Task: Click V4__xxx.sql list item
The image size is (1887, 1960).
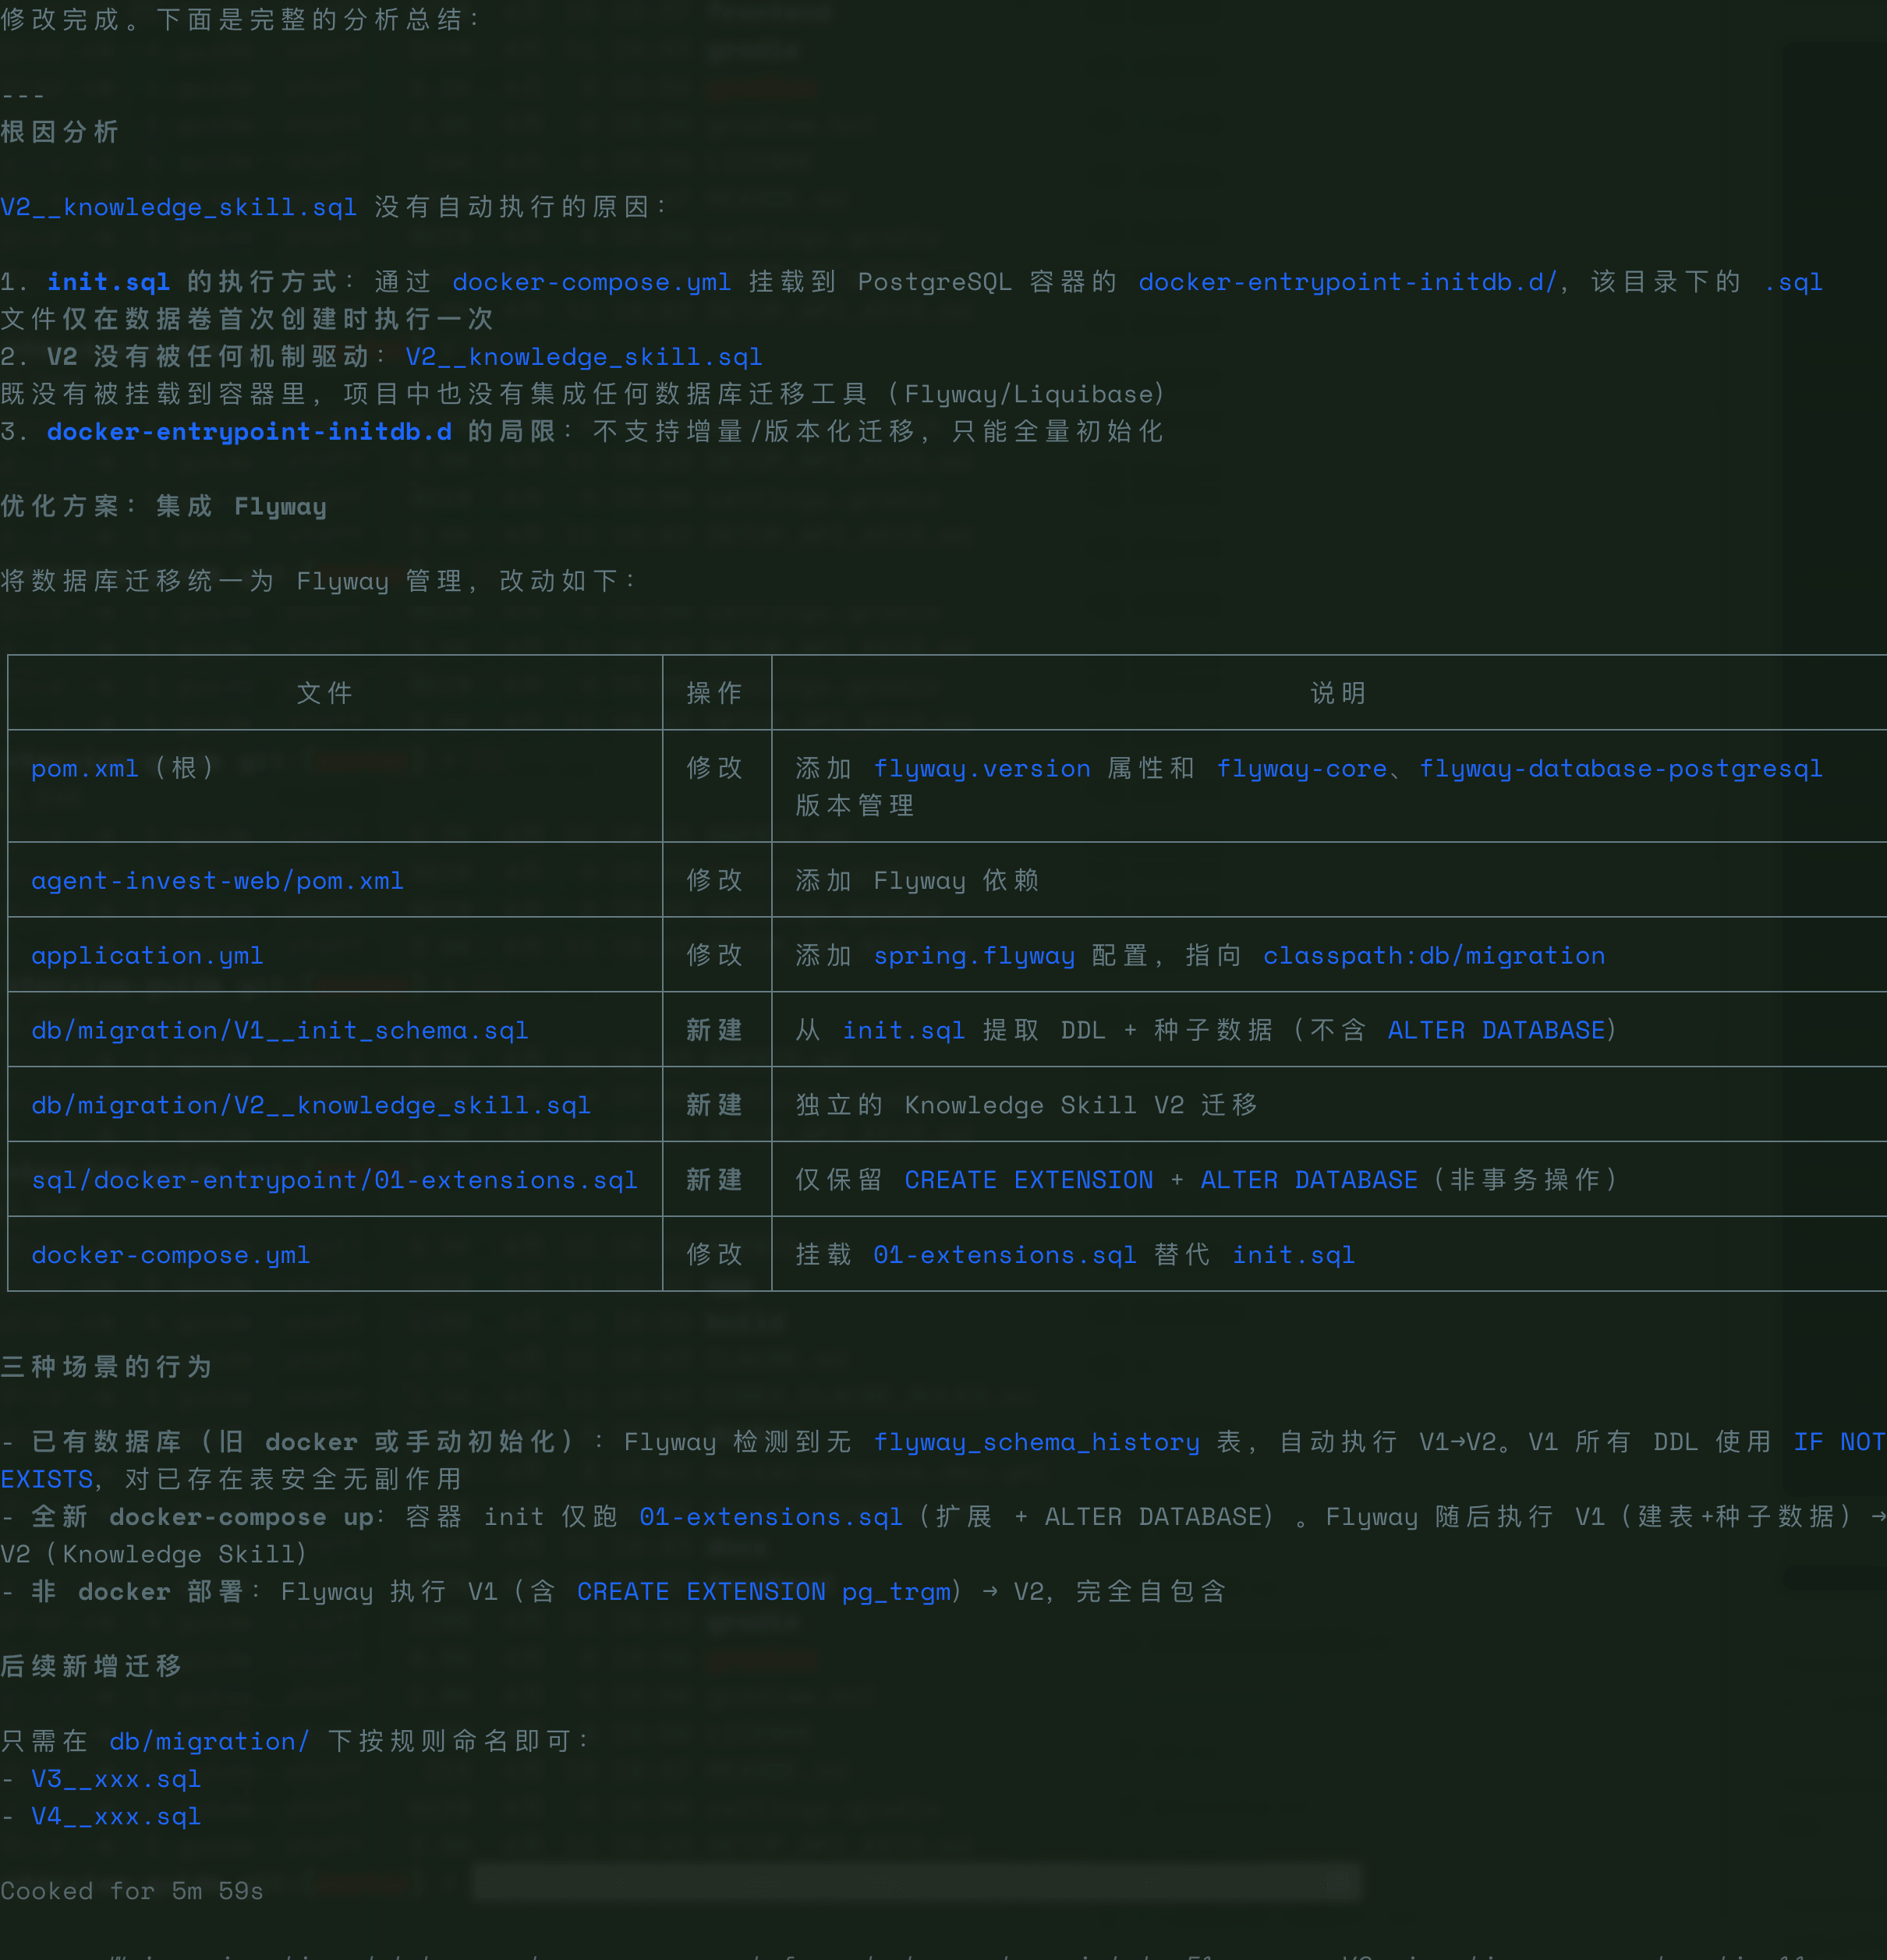Action: click(x=116, y=1816)
